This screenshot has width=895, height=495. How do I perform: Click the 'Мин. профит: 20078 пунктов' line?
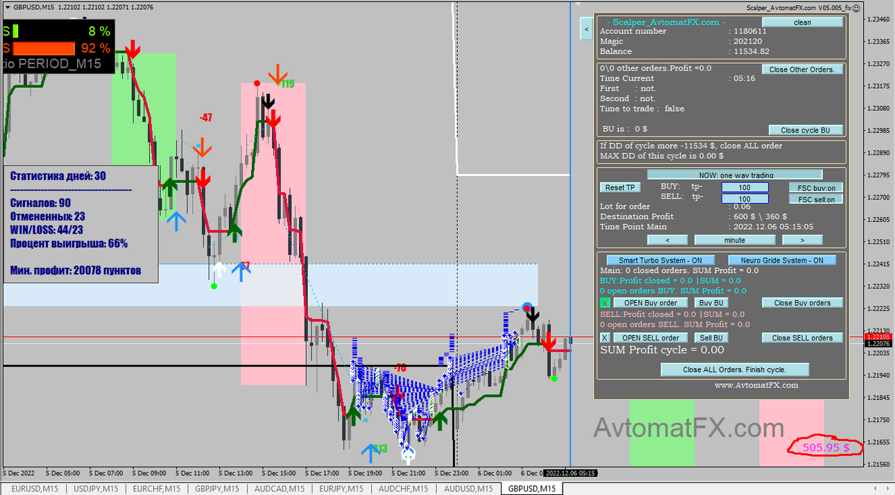point(76,270)
